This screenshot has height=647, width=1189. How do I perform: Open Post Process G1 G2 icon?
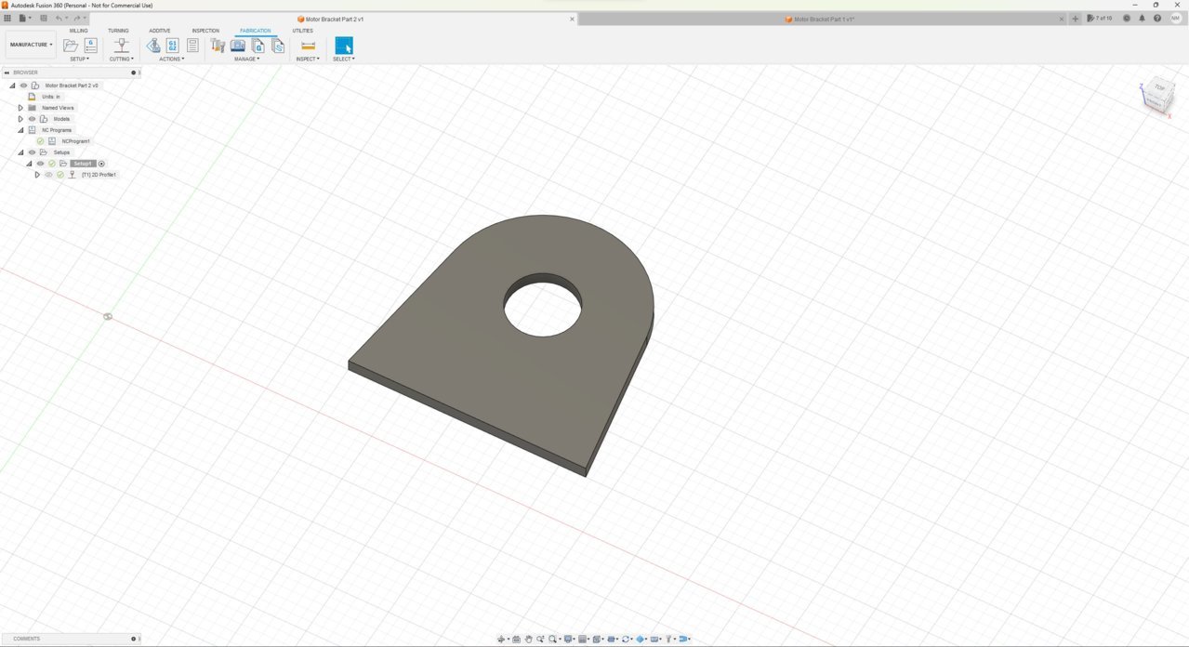172,46
